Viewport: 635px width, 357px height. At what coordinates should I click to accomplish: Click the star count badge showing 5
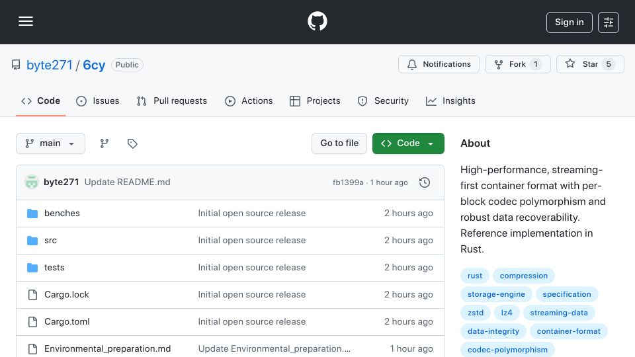click(x=609, y=64)
